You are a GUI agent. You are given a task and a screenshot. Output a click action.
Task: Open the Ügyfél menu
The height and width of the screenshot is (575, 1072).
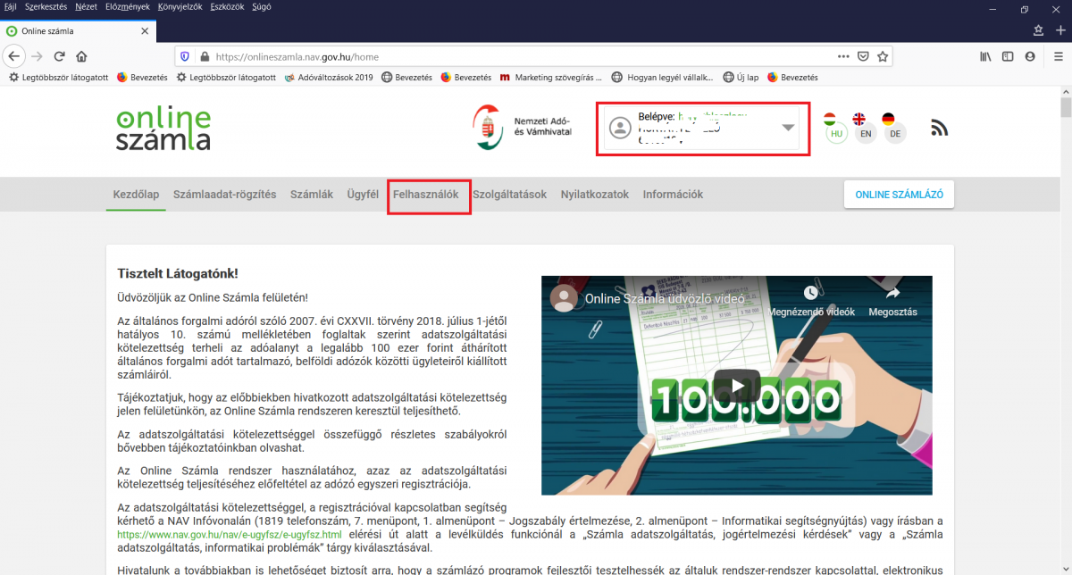click(x=363, y=195)
